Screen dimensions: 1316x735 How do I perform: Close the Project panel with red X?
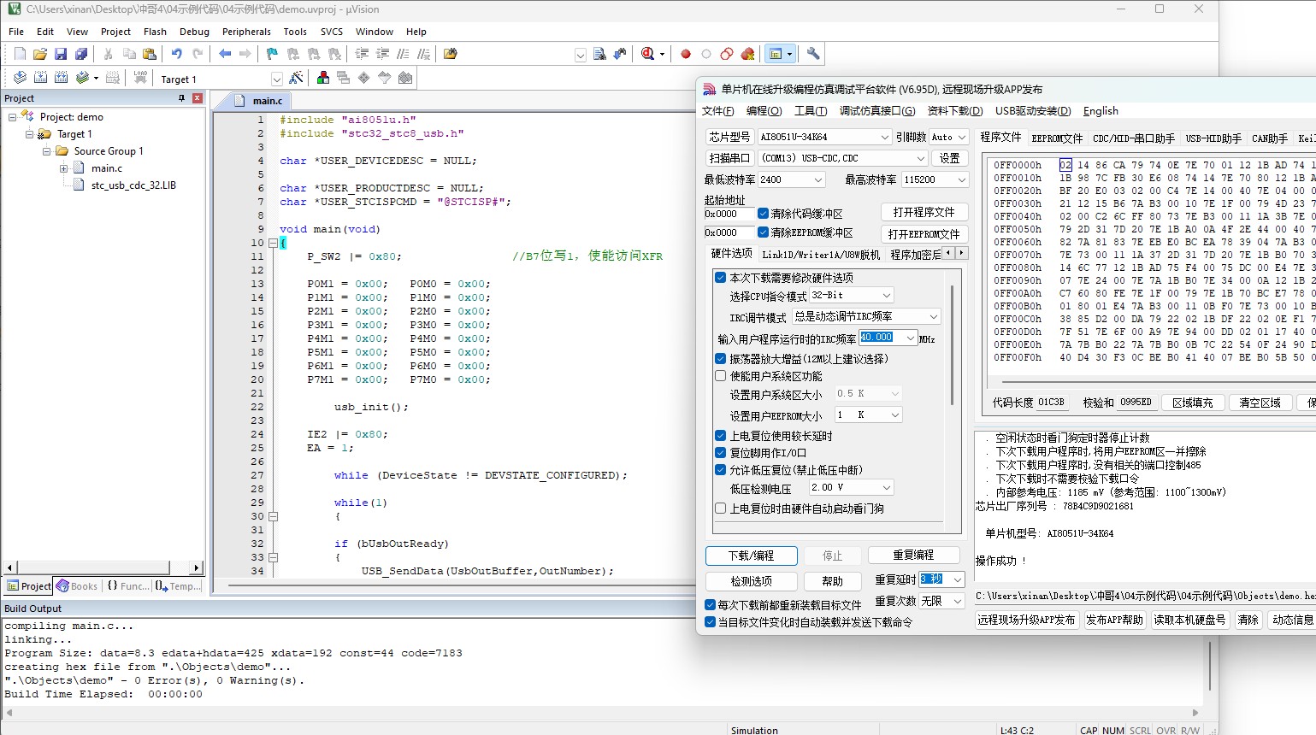[198, 98]
